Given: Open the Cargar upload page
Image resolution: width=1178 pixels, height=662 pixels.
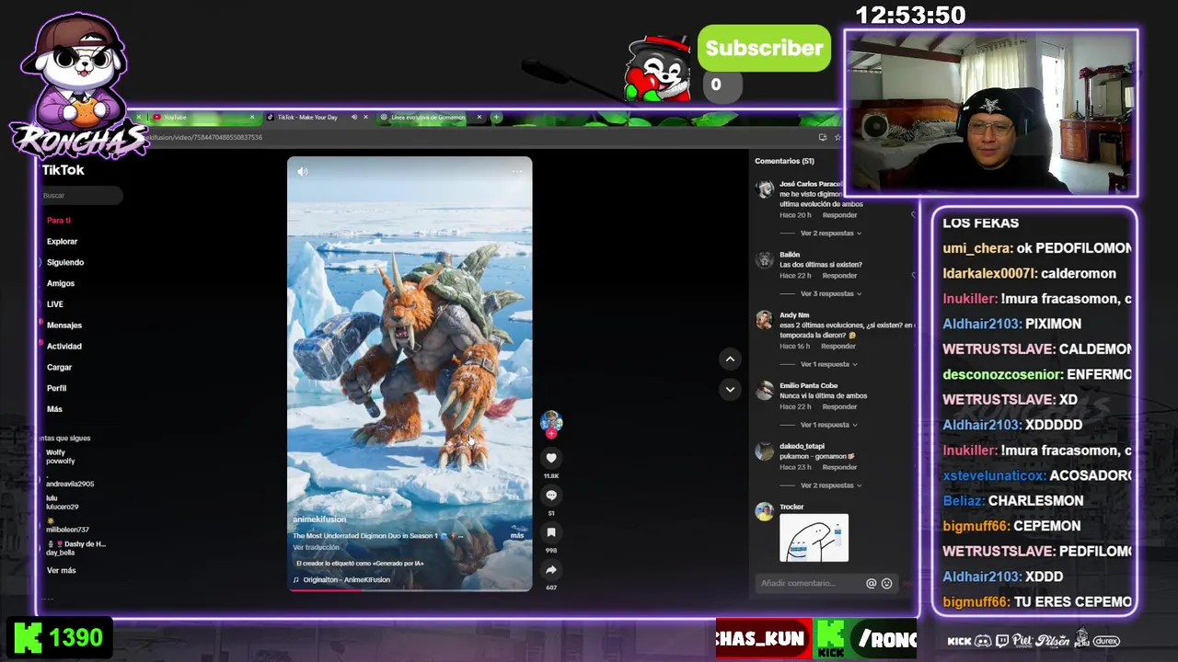Looking at the screenshot, I should 59,367.
